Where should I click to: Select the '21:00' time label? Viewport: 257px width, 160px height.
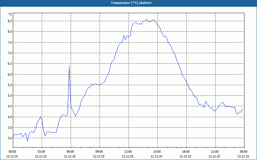[x=215, y=152]
